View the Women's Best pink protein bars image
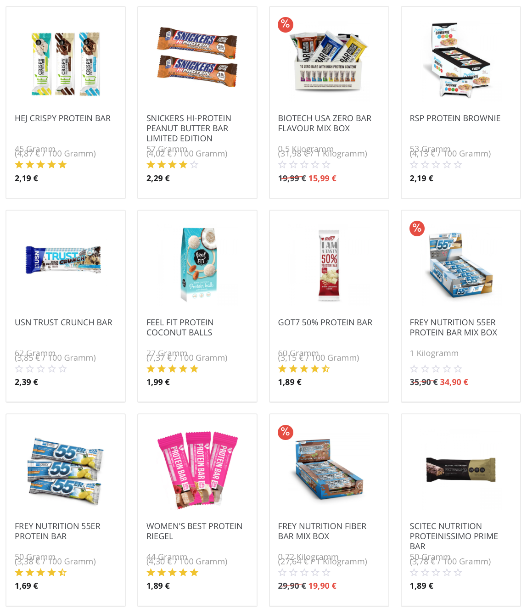527x613 pixels. [x=197, y=469]
